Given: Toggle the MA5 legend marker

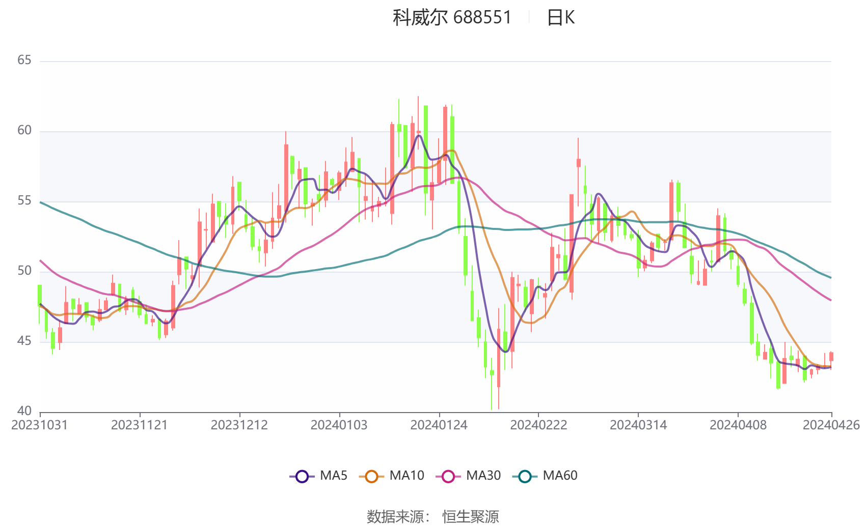Looking at the screenshot, I should coord(302,476).
